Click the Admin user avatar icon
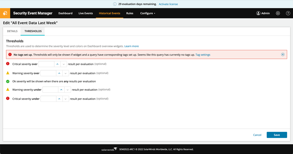 pyautogui.click(x=258, y=13)
